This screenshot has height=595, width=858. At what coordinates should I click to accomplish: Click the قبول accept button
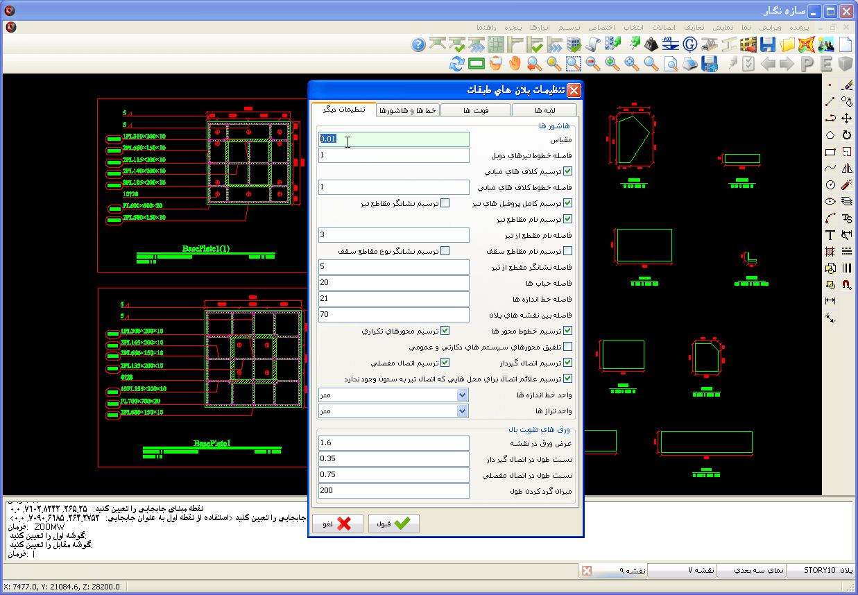click(x=393, y=524)
